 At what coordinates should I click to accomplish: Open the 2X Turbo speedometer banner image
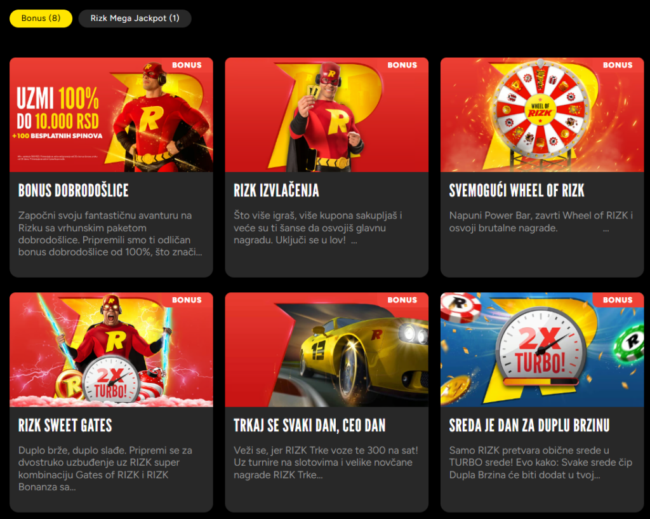pyautogui.click(x=542, y=349)
